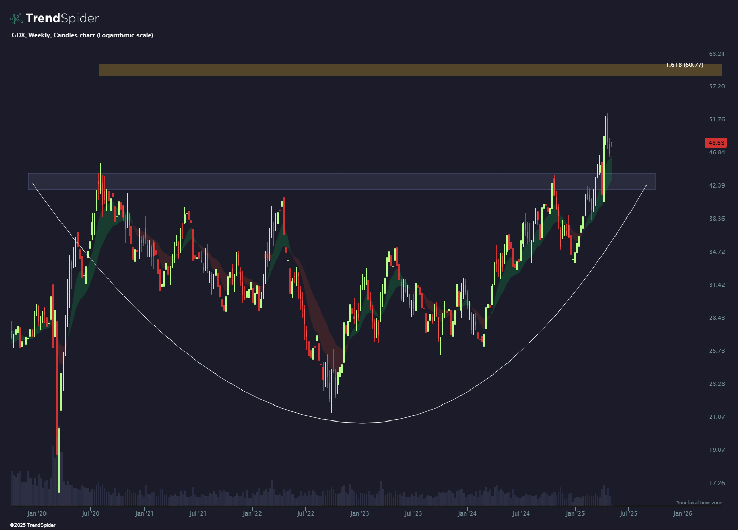Click the TrendSpider spider logo icon
738x530 pixels.
(17, 19)
